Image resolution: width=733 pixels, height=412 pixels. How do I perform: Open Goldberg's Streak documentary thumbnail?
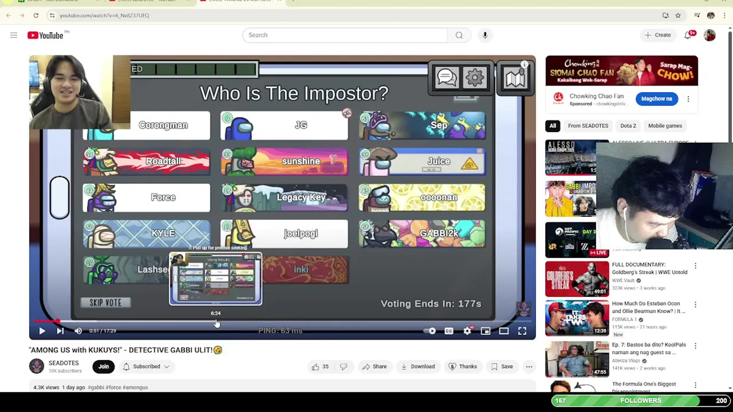[577, 279]
